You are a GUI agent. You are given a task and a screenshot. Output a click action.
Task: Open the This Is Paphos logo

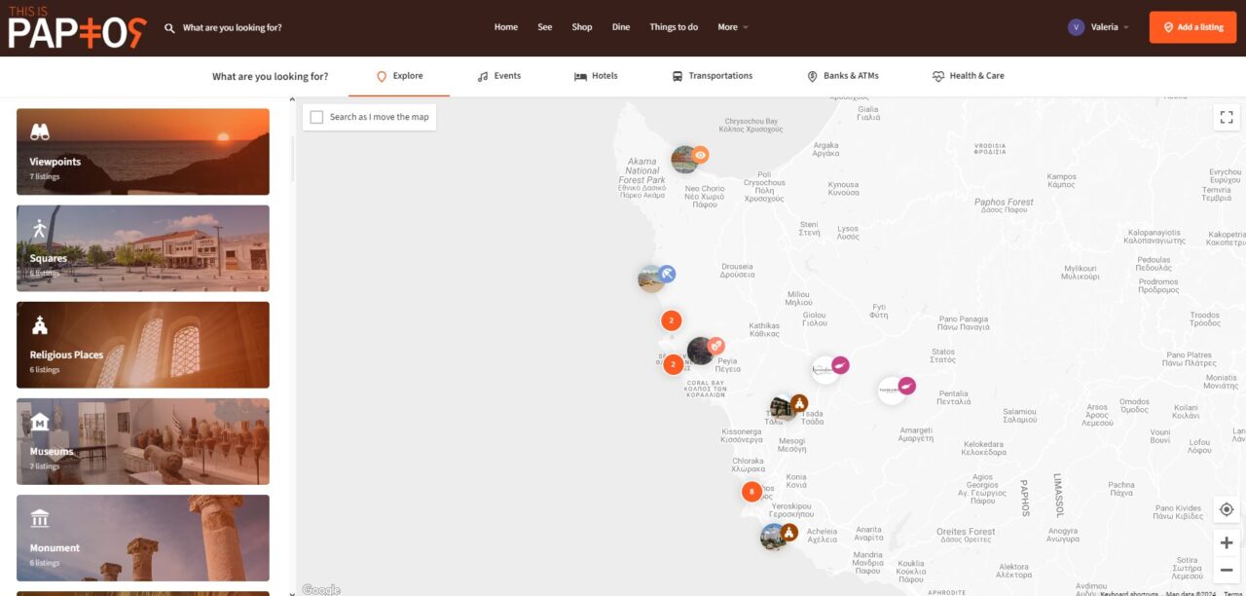[x=77, y=27]
